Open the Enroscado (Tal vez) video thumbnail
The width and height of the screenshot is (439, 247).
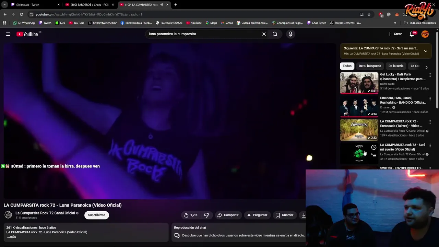click(359, 130)
